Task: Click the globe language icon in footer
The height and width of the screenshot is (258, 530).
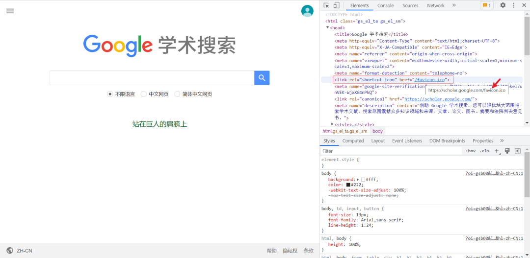Action: click(10, 251)
